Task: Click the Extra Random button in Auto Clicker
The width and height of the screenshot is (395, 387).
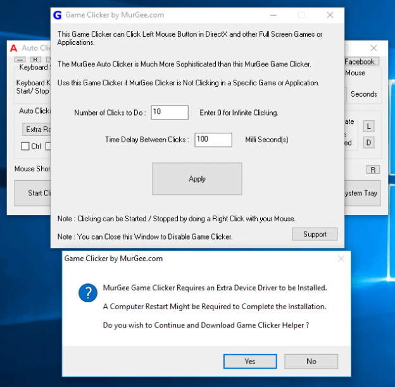Action: (37, 130)
